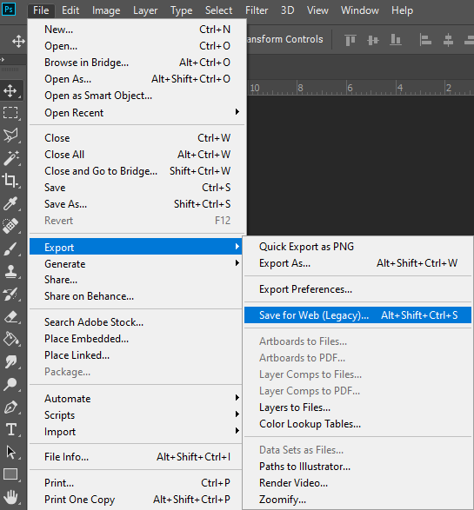Choose Save As... menu entry
The height and width of the screenshot is (510, 474).
click(137, 204)
